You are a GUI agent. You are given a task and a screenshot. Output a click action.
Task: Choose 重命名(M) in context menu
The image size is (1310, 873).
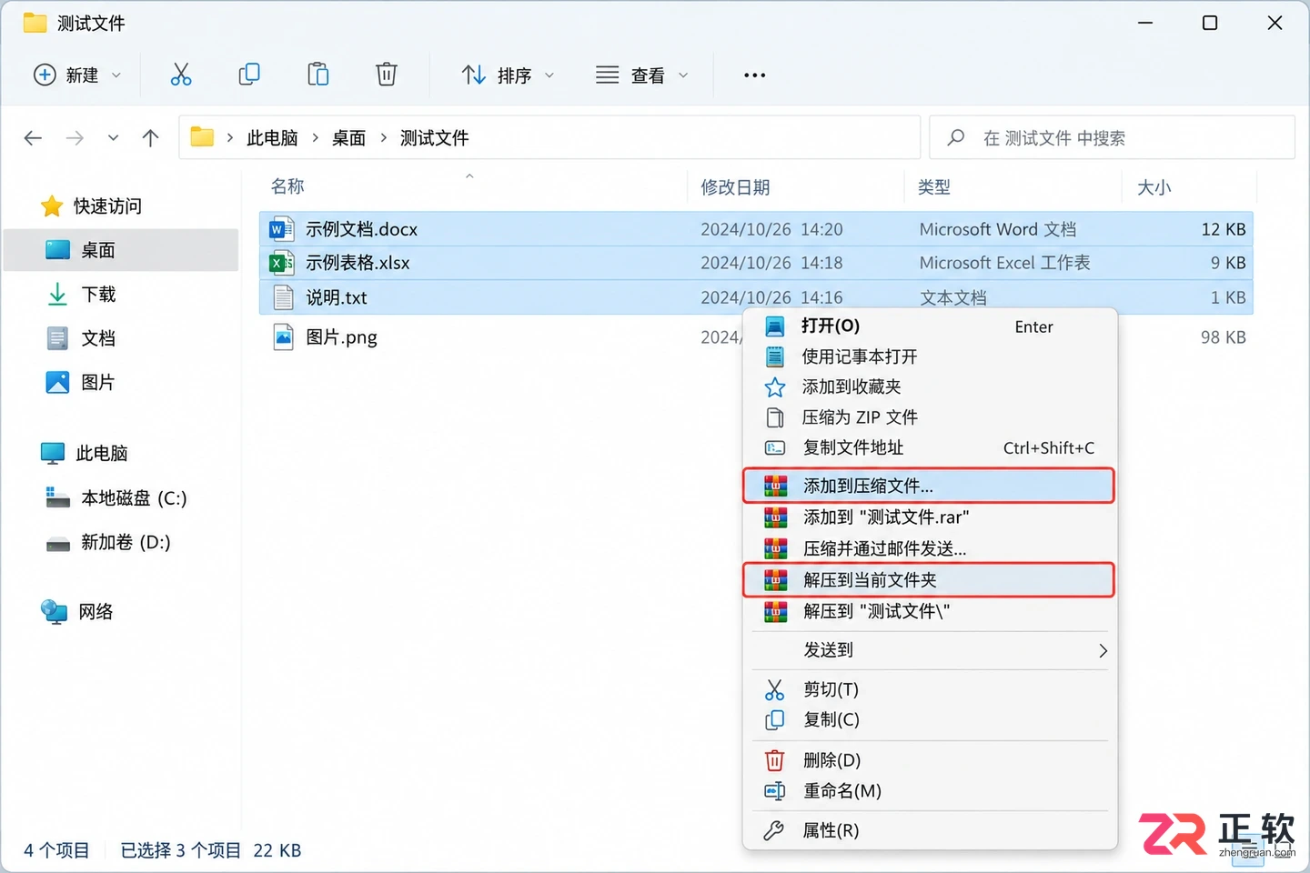930,791
